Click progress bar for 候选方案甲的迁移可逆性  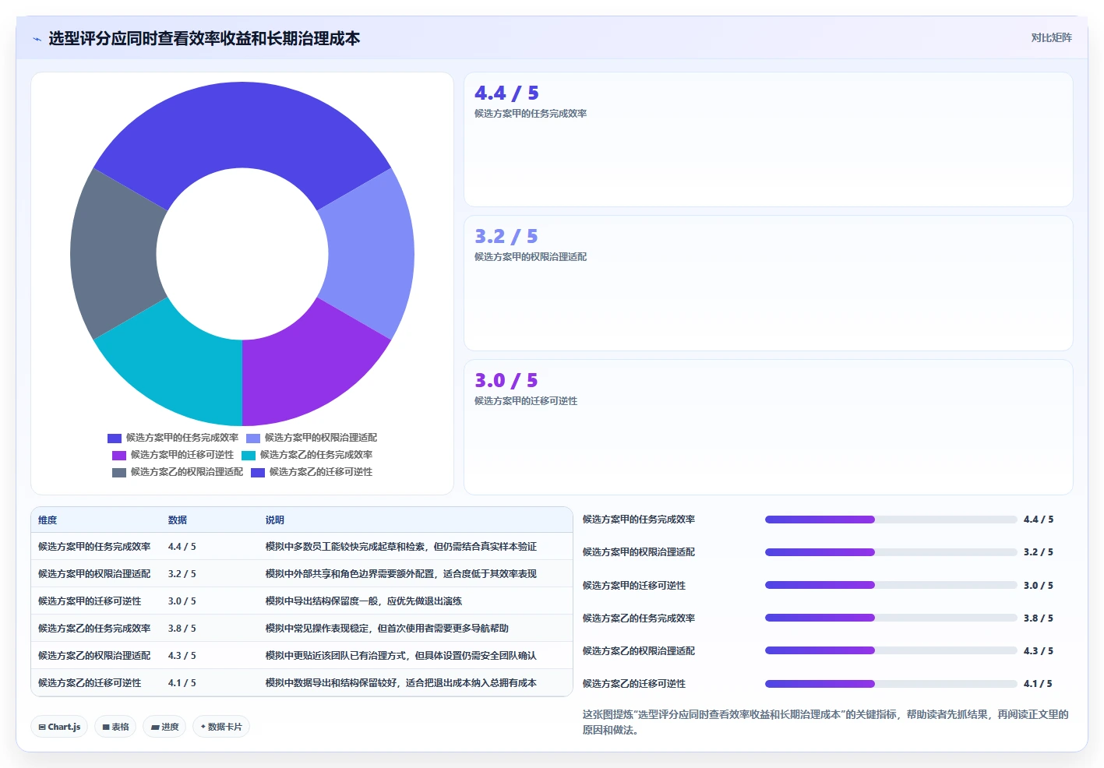coord(891,585)
